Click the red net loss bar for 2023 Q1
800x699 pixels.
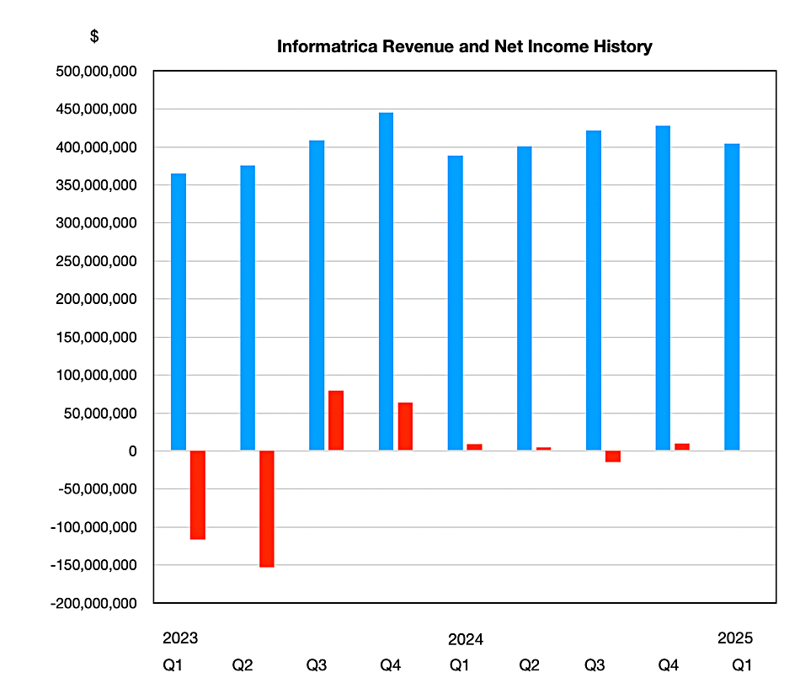click(x=197, y=495)
